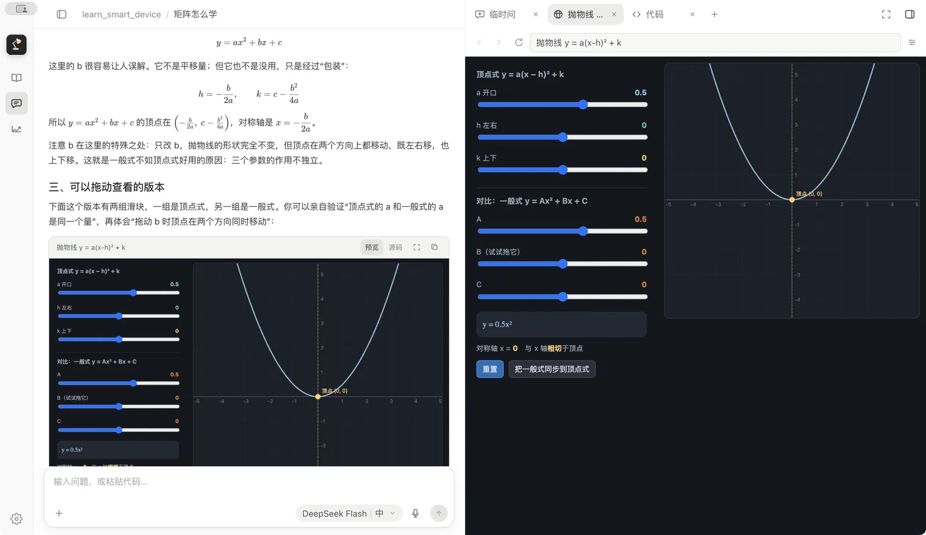Click the 重置 button in right preview
This screenshot has height=535, width=926.
490,369
